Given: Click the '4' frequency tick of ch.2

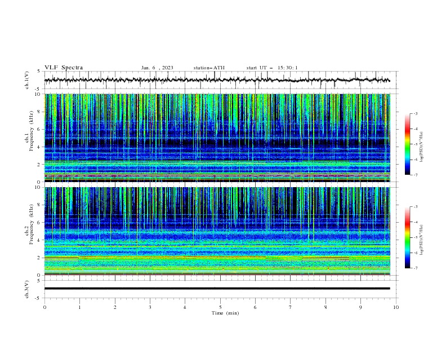Looking at the screenshot, I should click(x=39, y=240).
